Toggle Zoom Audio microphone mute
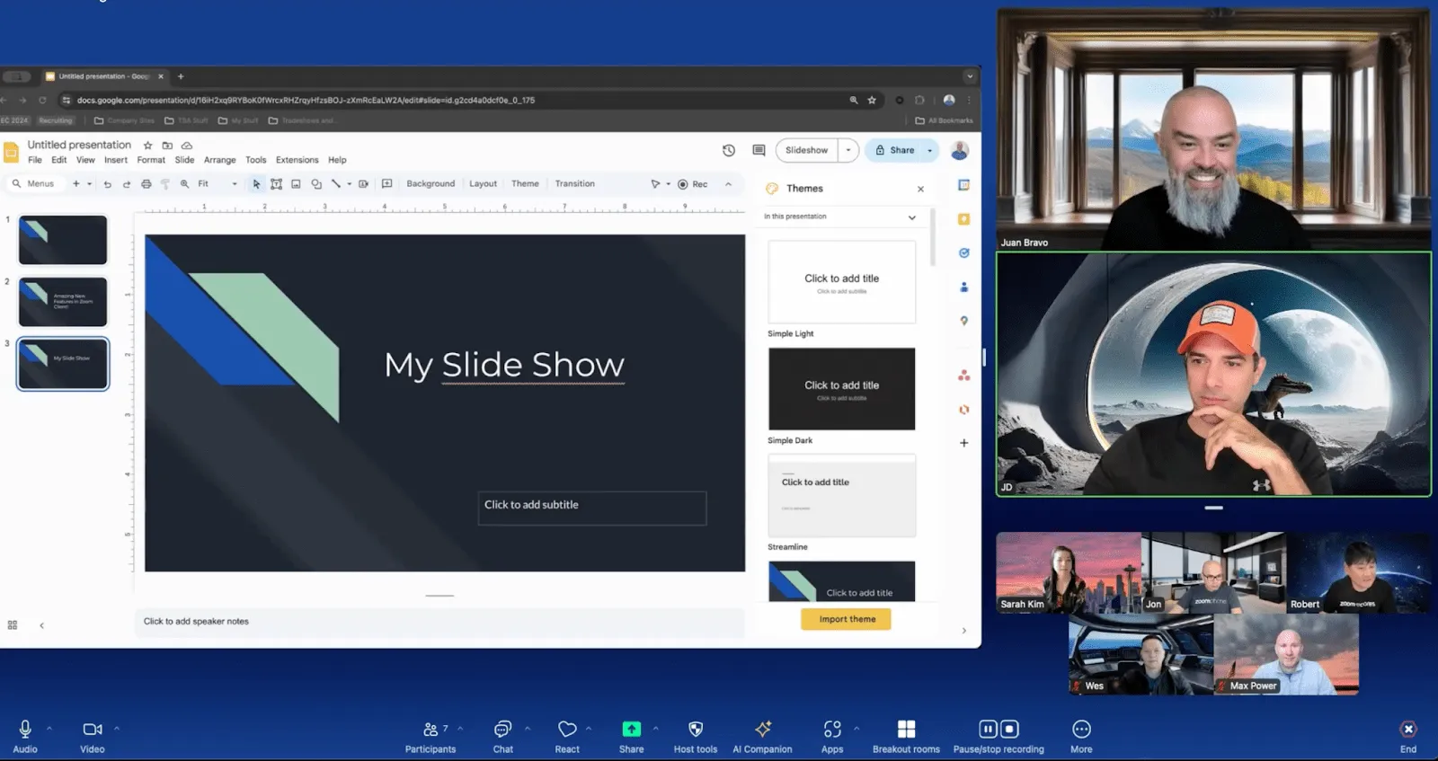The height and width of the screenshot is (761, 1438). coord(25,736)
